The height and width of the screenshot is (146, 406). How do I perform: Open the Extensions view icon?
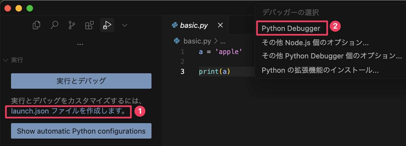(x=89, y=25)
